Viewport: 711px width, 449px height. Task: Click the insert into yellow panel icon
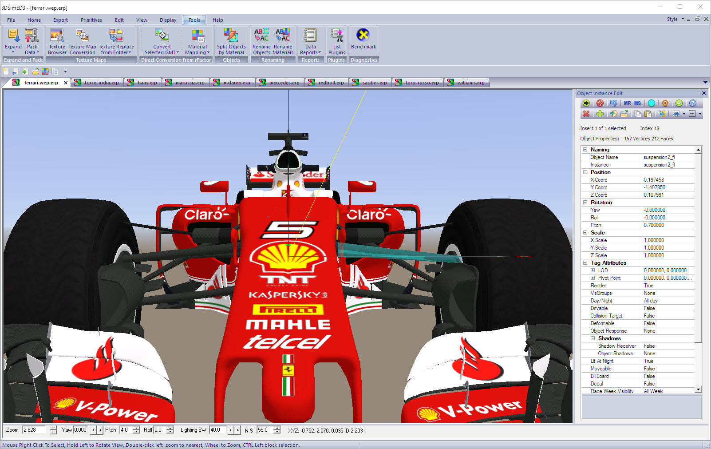pyautogui.click(x=662, y=114)
